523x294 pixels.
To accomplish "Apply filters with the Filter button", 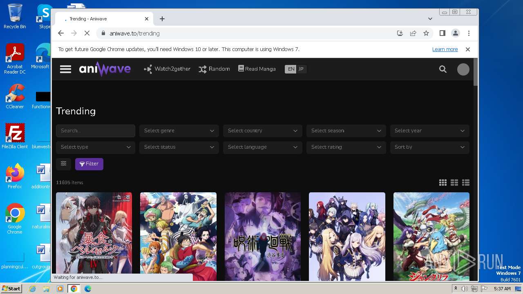I will tap(89, 164).
